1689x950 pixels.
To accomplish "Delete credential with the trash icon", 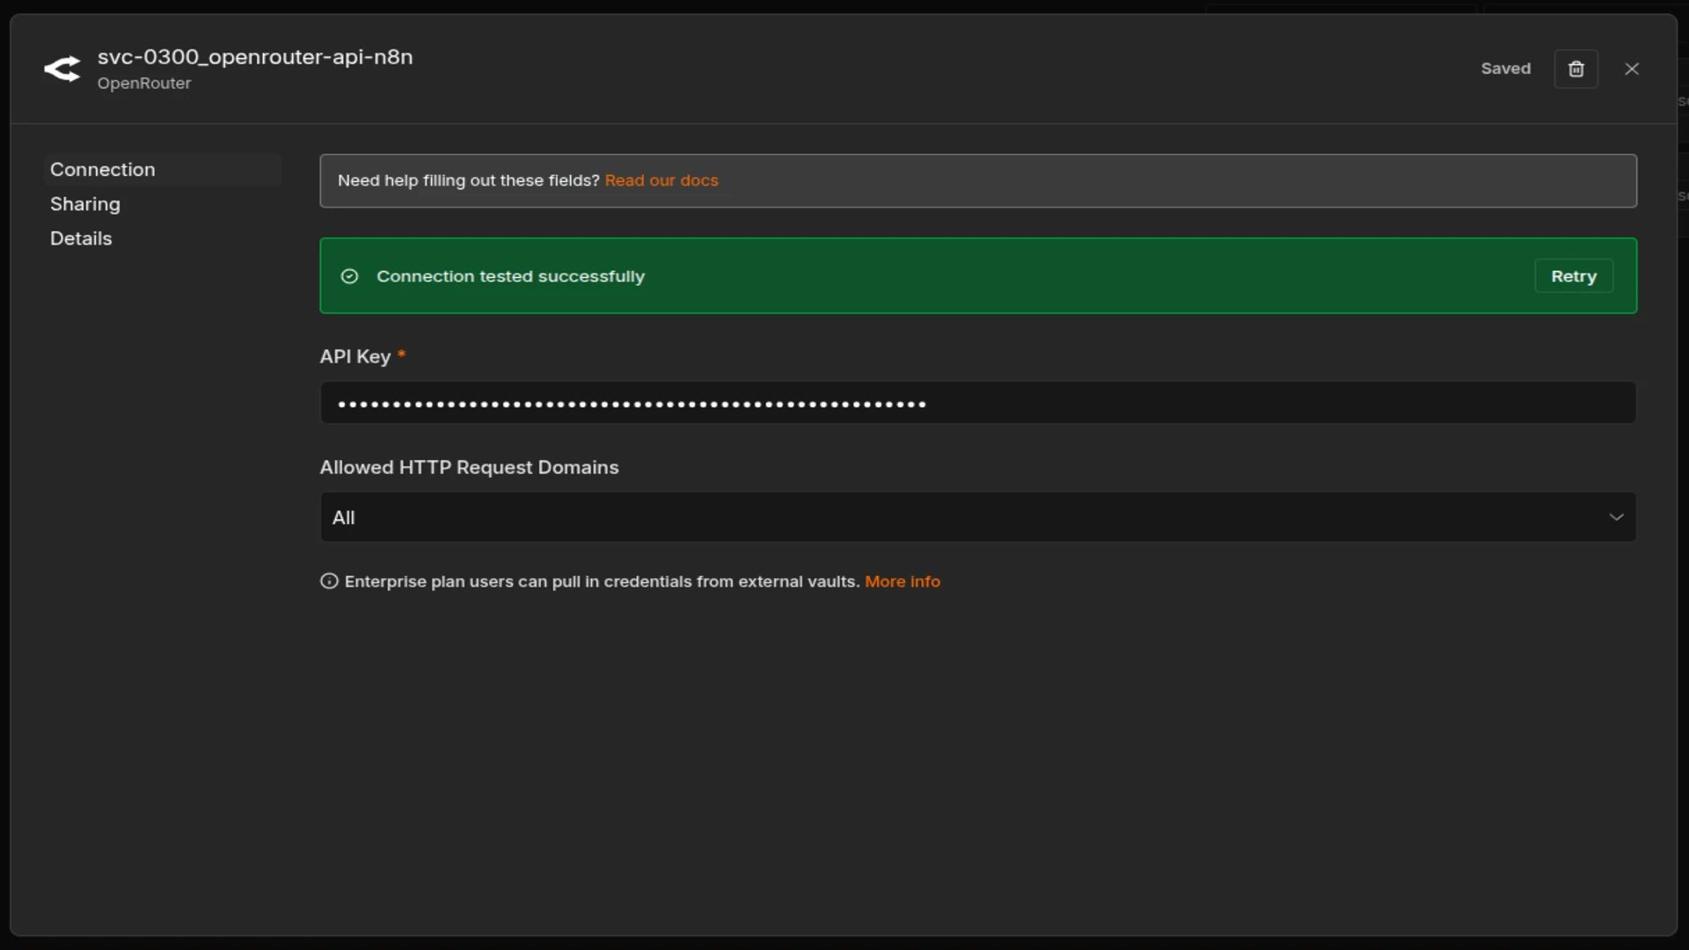I will tap(1576, 69).
